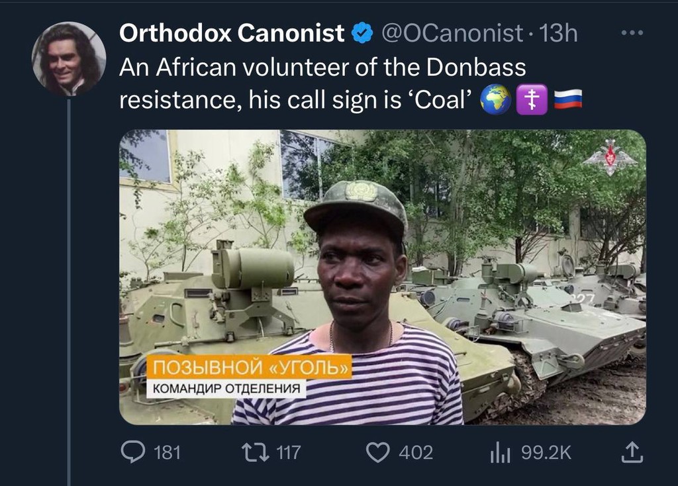Click the share upload arrow icon
The height and width of the screenshot is (486, 678).
pos(632,452)
